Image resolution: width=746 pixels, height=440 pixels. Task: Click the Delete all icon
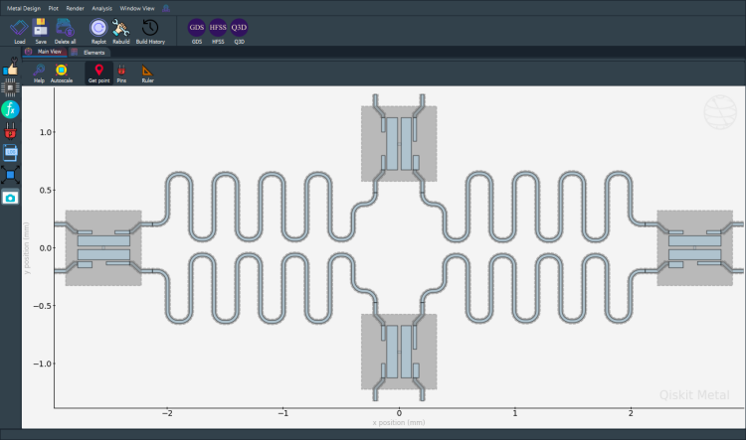[x=65, y=32]
